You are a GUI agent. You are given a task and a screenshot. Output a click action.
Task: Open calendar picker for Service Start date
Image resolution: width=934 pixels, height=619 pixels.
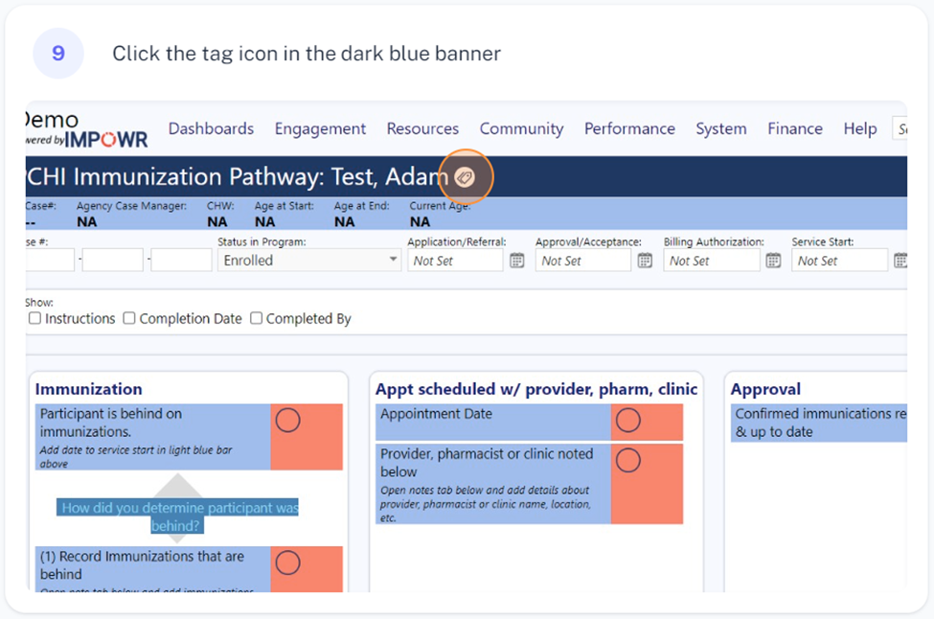(x=900, y=261)
